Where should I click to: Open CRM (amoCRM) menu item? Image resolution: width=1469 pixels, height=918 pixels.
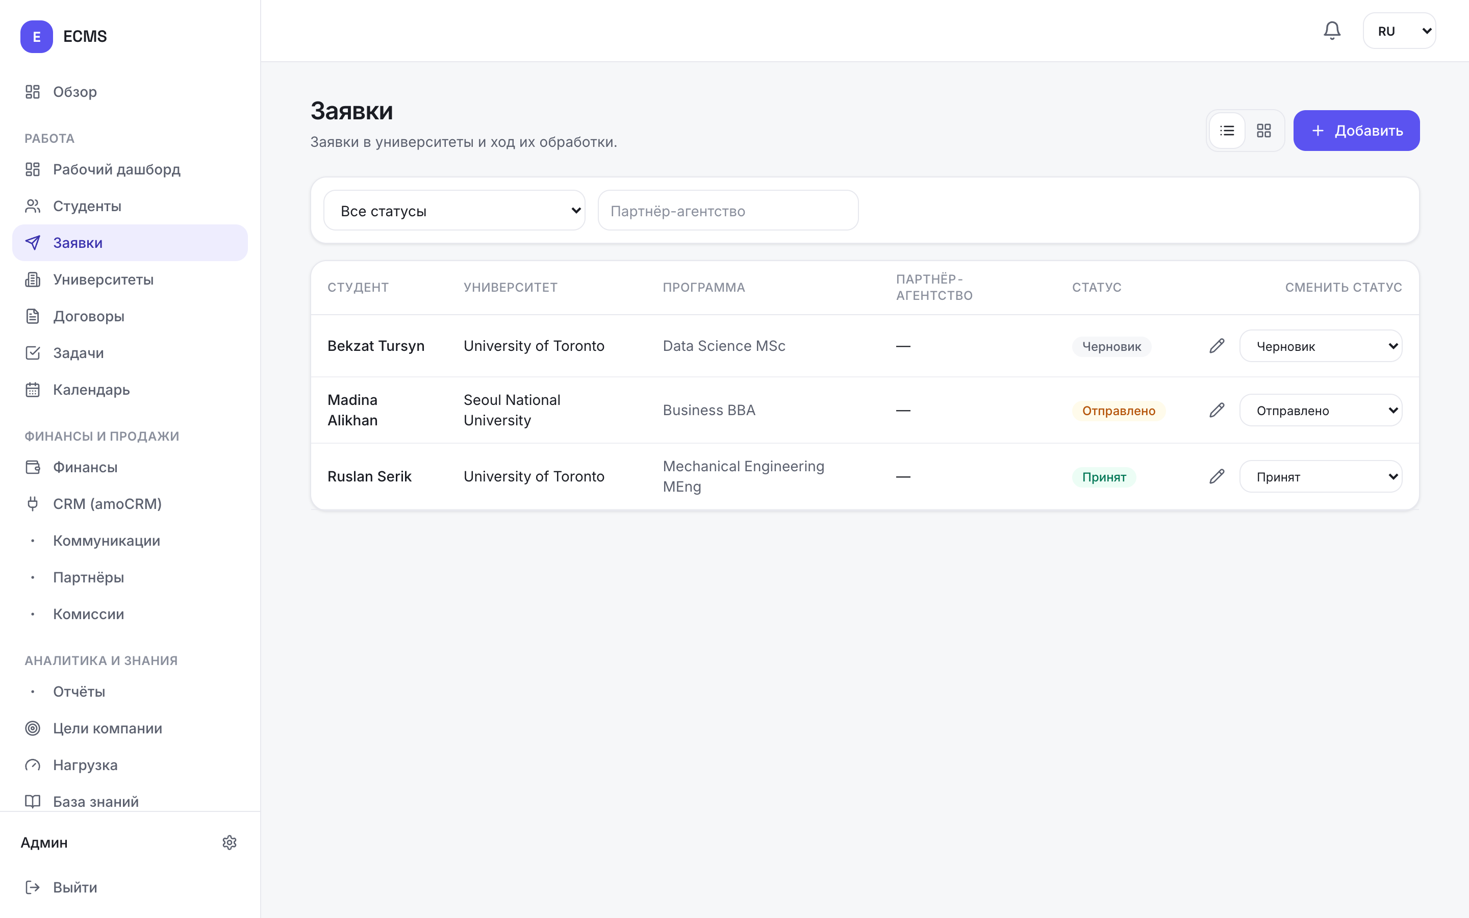coord(130,504)
